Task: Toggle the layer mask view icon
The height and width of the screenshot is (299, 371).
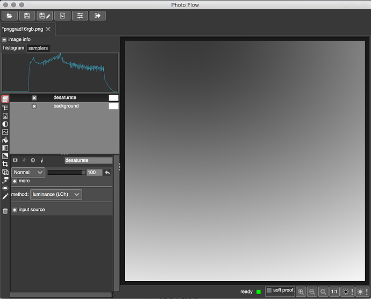Action: coord(15,160)
